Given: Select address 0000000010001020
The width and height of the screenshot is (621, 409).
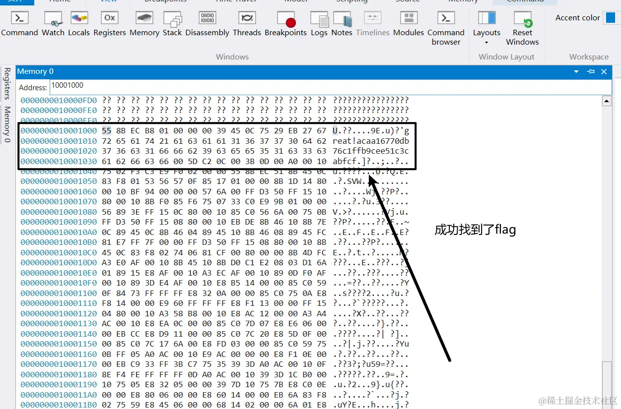Looking at the screenshot, I should click(x=59, y=151).
